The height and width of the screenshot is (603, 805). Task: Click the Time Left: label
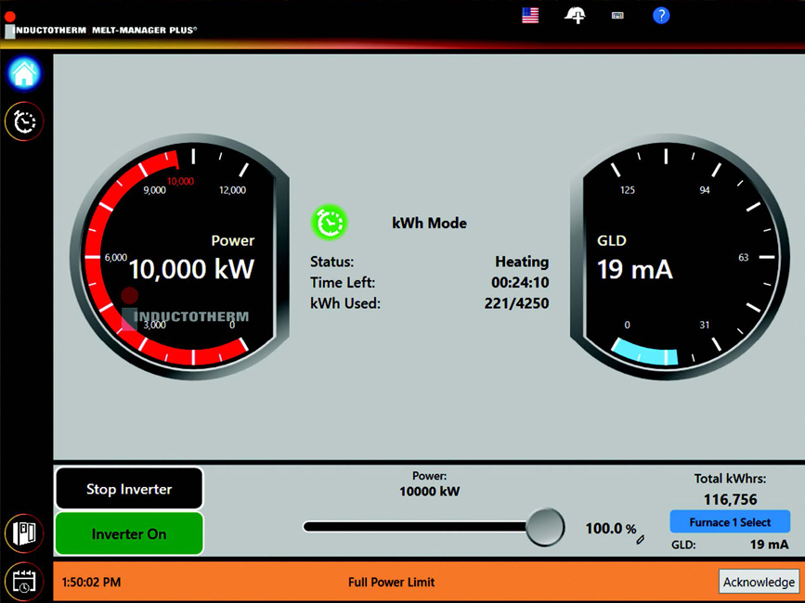(343, 283)
